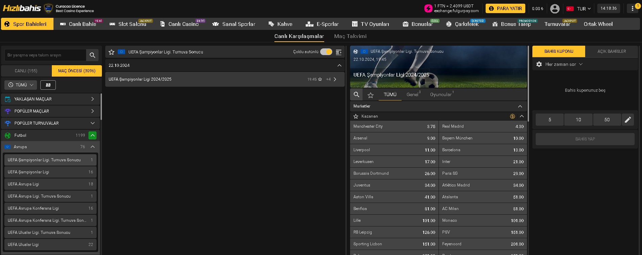
Task: Click the pink FTN lightning icon
Action: click(428, 8)
